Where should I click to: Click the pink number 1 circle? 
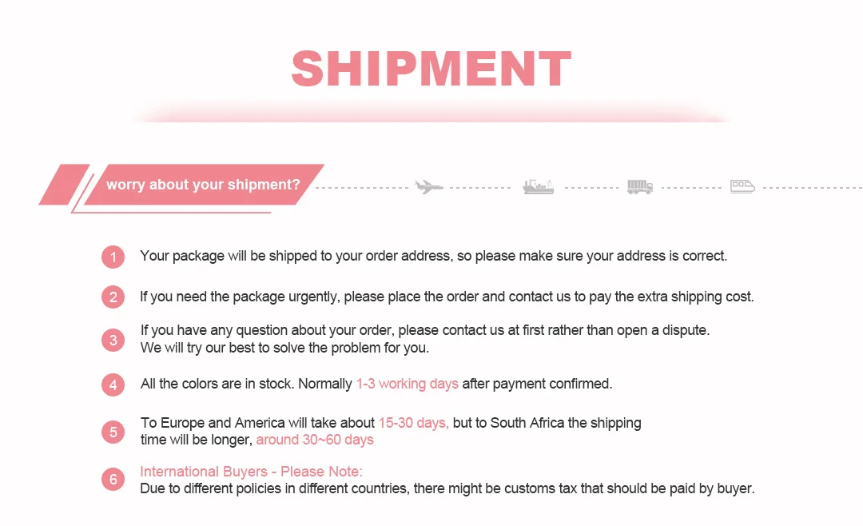pos(113,257)
